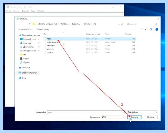Select the lmhosts.sam file
The height and width of the screenshot is (133, 168).
(90, 42)
